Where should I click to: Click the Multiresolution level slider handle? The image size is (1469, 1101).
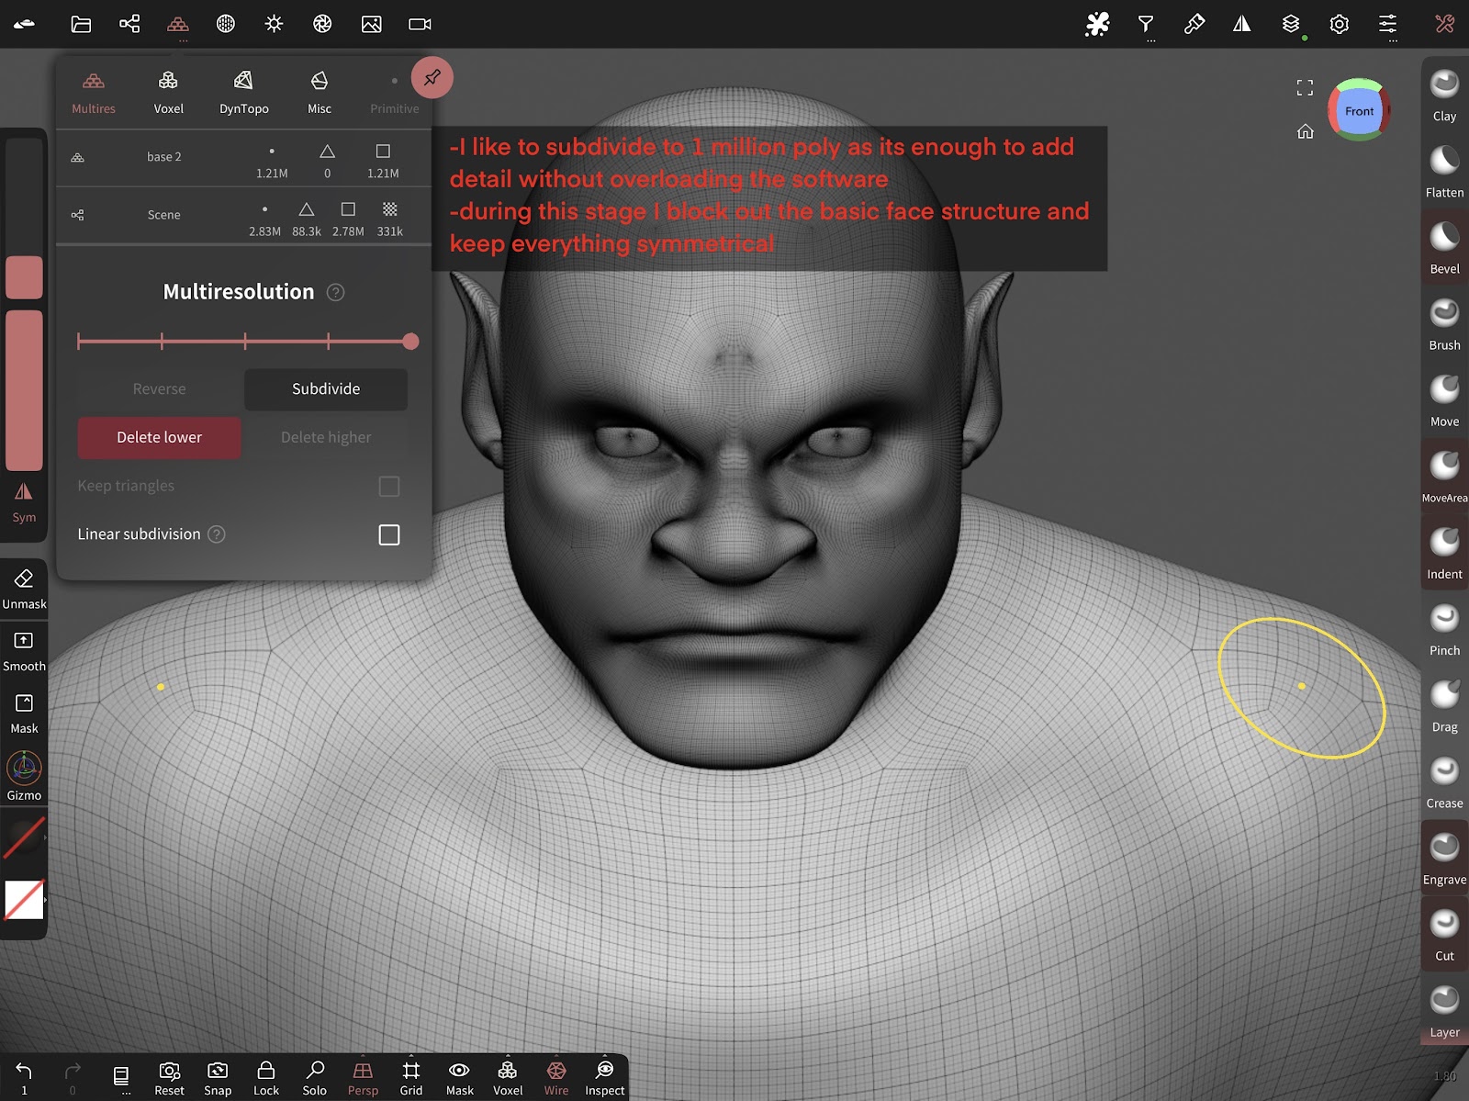[x=410, y=342]
